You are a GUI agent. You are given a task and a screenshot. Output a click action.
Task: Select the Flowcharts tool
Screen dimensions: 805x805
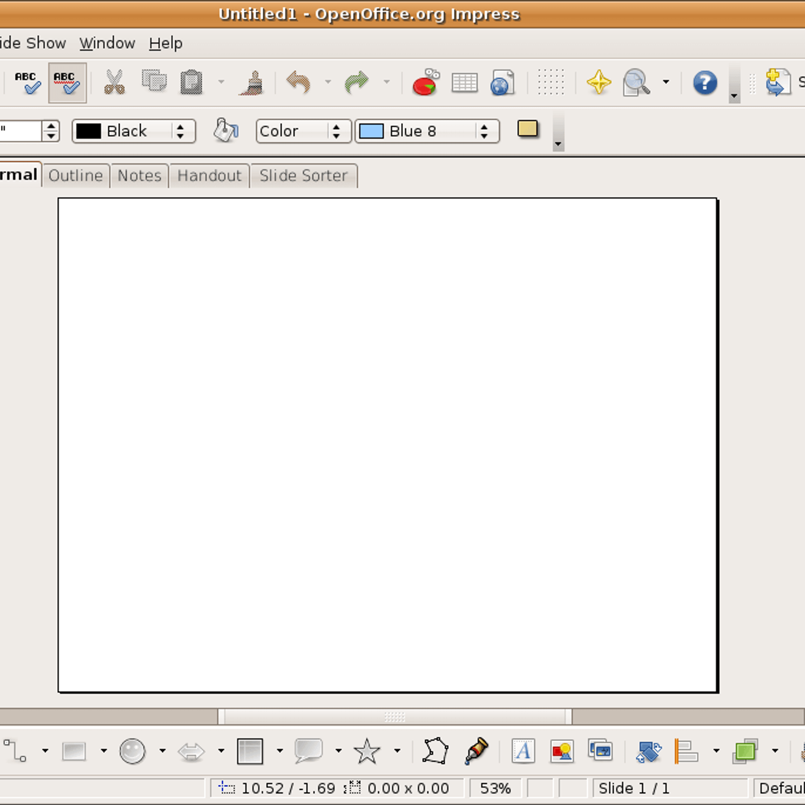pos(250,751)
